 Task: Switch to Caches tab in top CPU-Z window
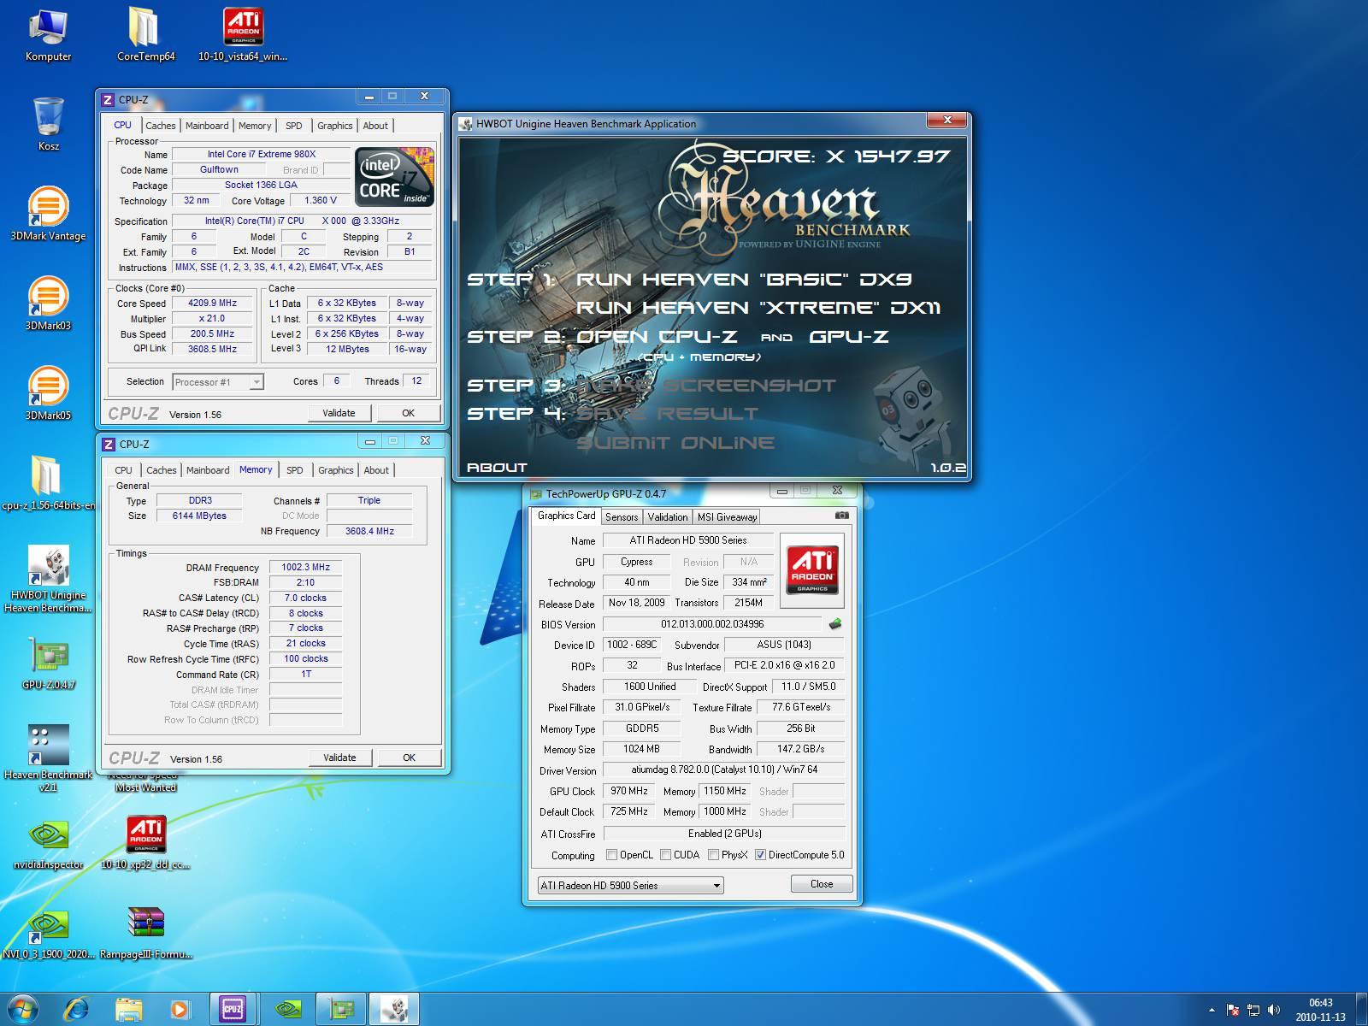click(x=160, y=126)
